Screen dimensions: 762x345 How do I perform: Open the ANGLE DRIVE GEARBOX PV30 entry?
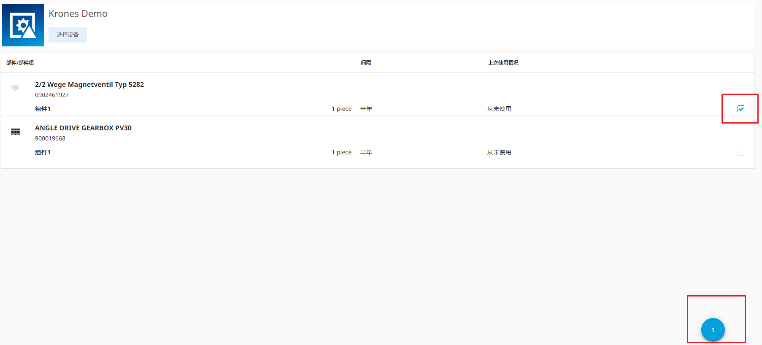coord(83,128)
